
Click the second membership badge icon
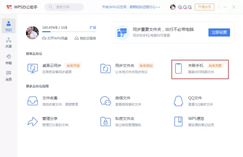click(x=185, y=7)
